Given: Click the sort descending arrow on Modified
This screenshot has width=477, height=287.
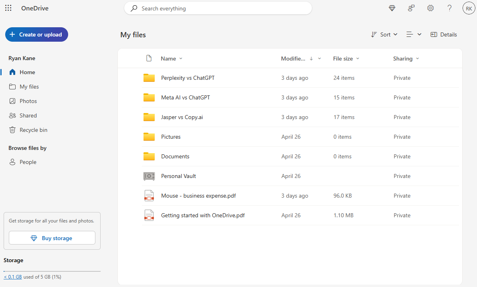Looking at the screenshot, I should click(x=311, y=59).
